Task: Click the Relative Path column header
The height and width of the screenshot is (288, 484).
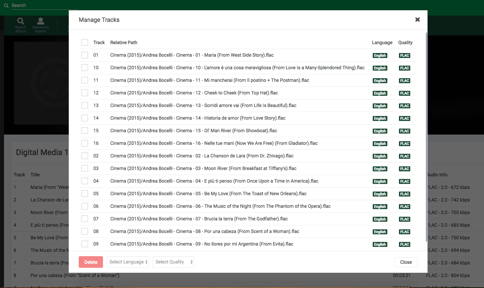Action: [124, 42]
